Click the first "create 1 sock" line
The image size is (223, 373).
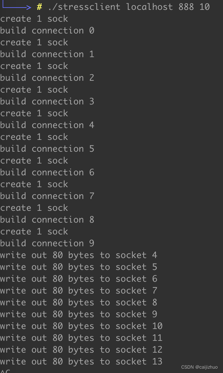coord(34,19)
